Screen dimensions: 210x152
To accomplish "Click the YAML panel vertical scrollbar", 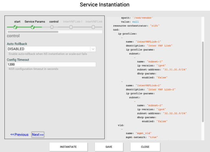I will [203, 81].
